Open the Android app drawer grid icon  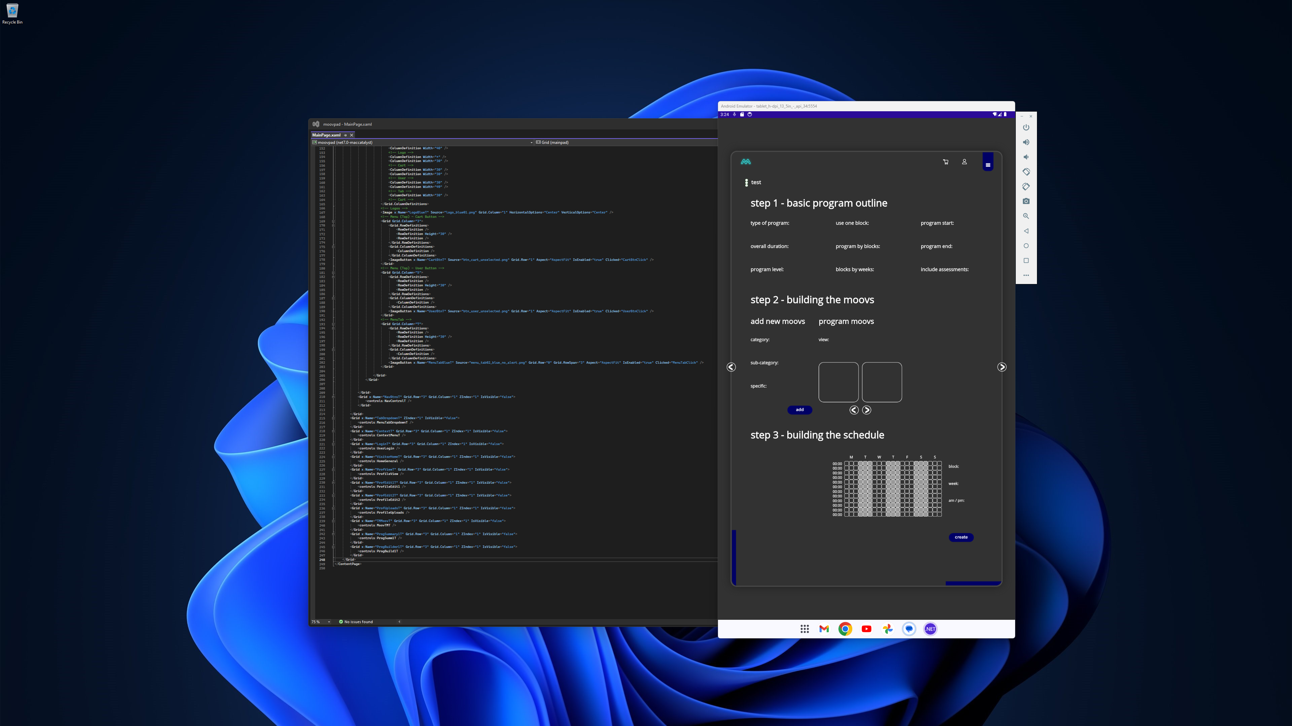click(x=804, y=629)
